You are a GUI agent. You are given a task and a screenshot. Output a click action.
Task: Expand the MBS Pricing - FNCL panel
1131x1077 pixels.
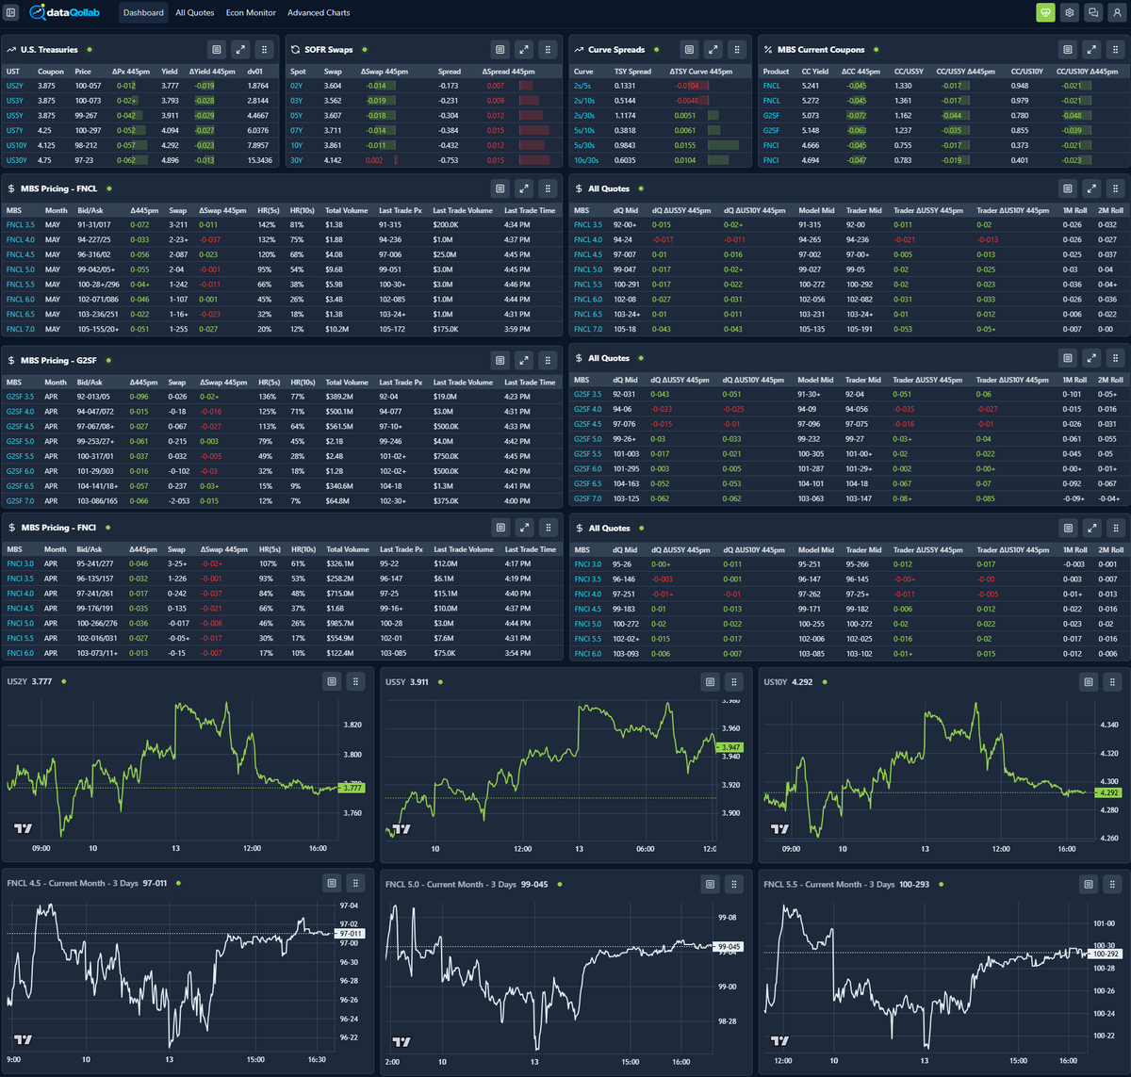pos(524,188)
